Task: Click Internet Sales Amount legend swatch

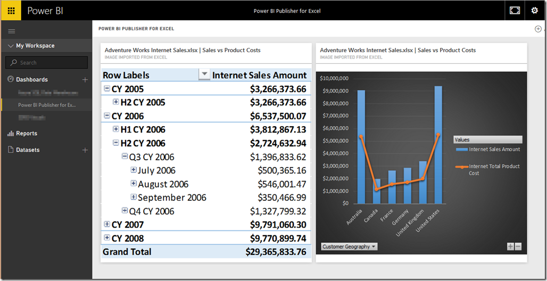Action: tap(461, 150)
